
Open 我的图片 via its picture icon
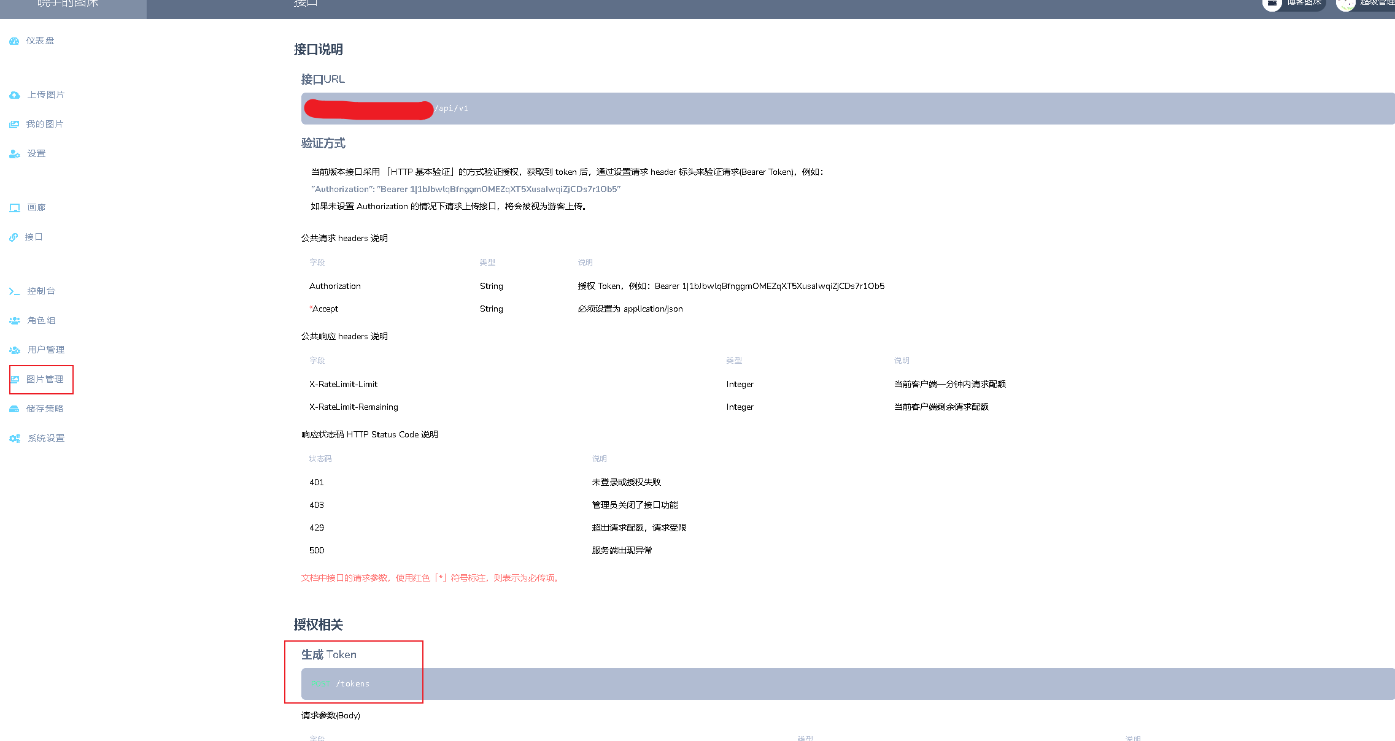coord(14,124)
